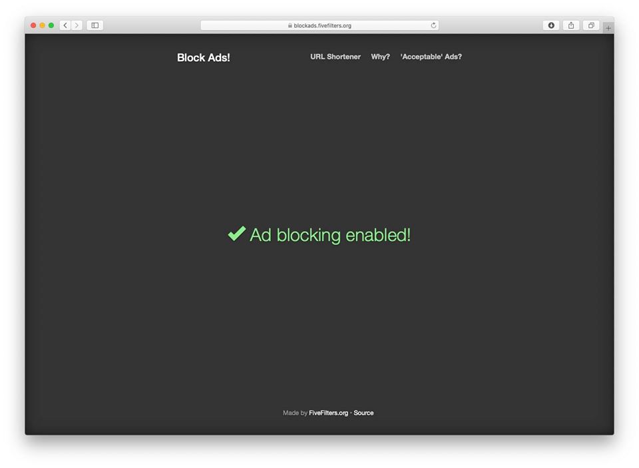Show the tab overview
Image resolution: width=639 pixels, height=468 pixels.
590,25
